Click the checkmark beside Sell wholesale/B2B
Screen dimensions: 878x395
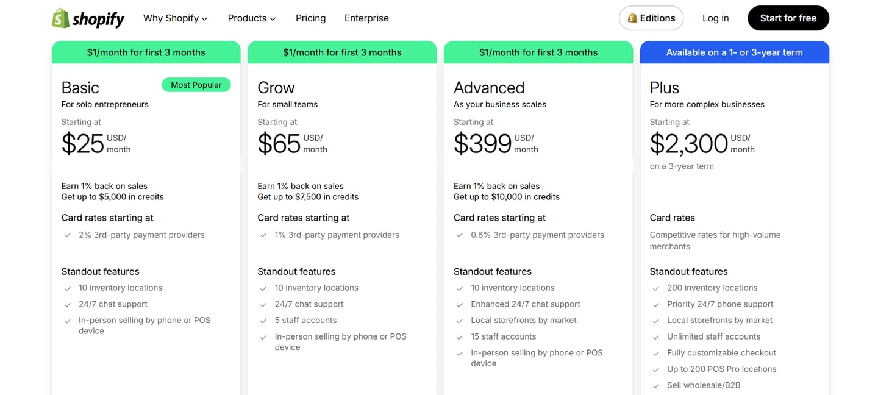[x=655, y=385]
